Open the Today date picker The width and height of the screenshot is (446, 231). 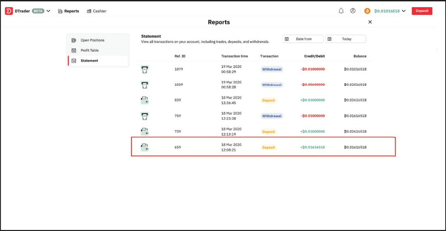pyautogui.click(x=346, y=39)
